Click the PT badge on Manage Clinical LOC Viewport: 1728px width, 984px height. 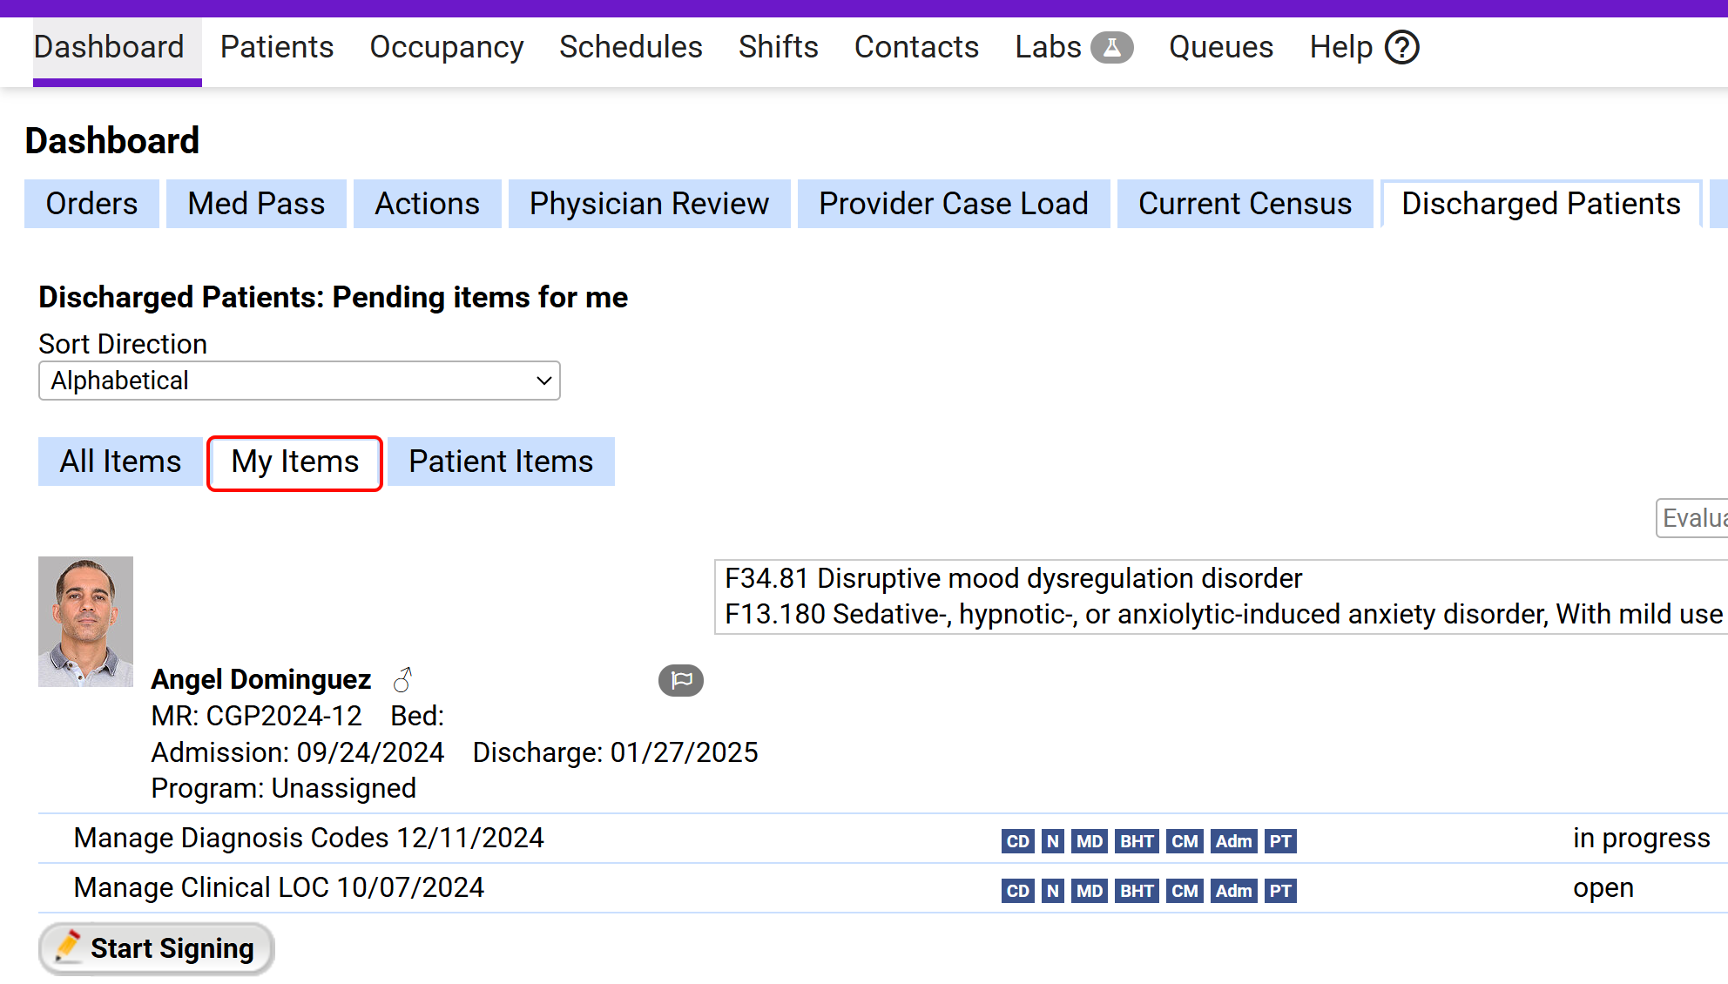coord(1279,891)
